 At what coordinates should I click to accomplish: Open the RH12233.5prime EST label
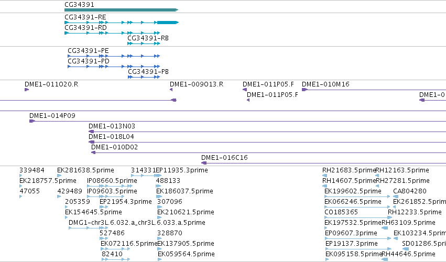(415, 212)
